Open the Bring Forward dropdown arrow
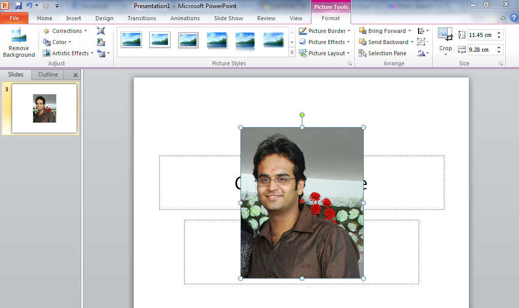 click(410, 31)
